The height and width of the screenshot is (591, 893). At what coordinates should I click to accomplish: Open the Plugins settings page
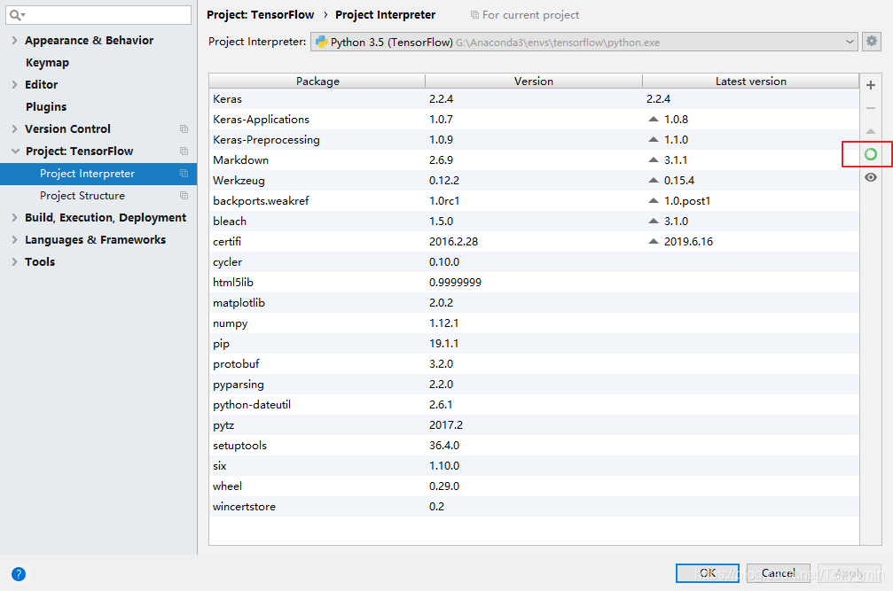click(x=46, y=107)
